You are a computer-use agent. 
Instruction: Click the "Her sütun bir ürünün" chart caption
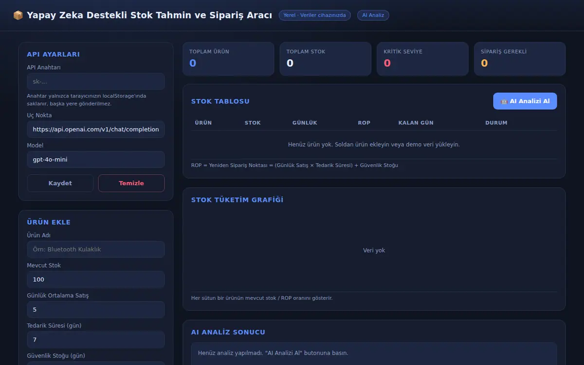click(x=262, y=298)
